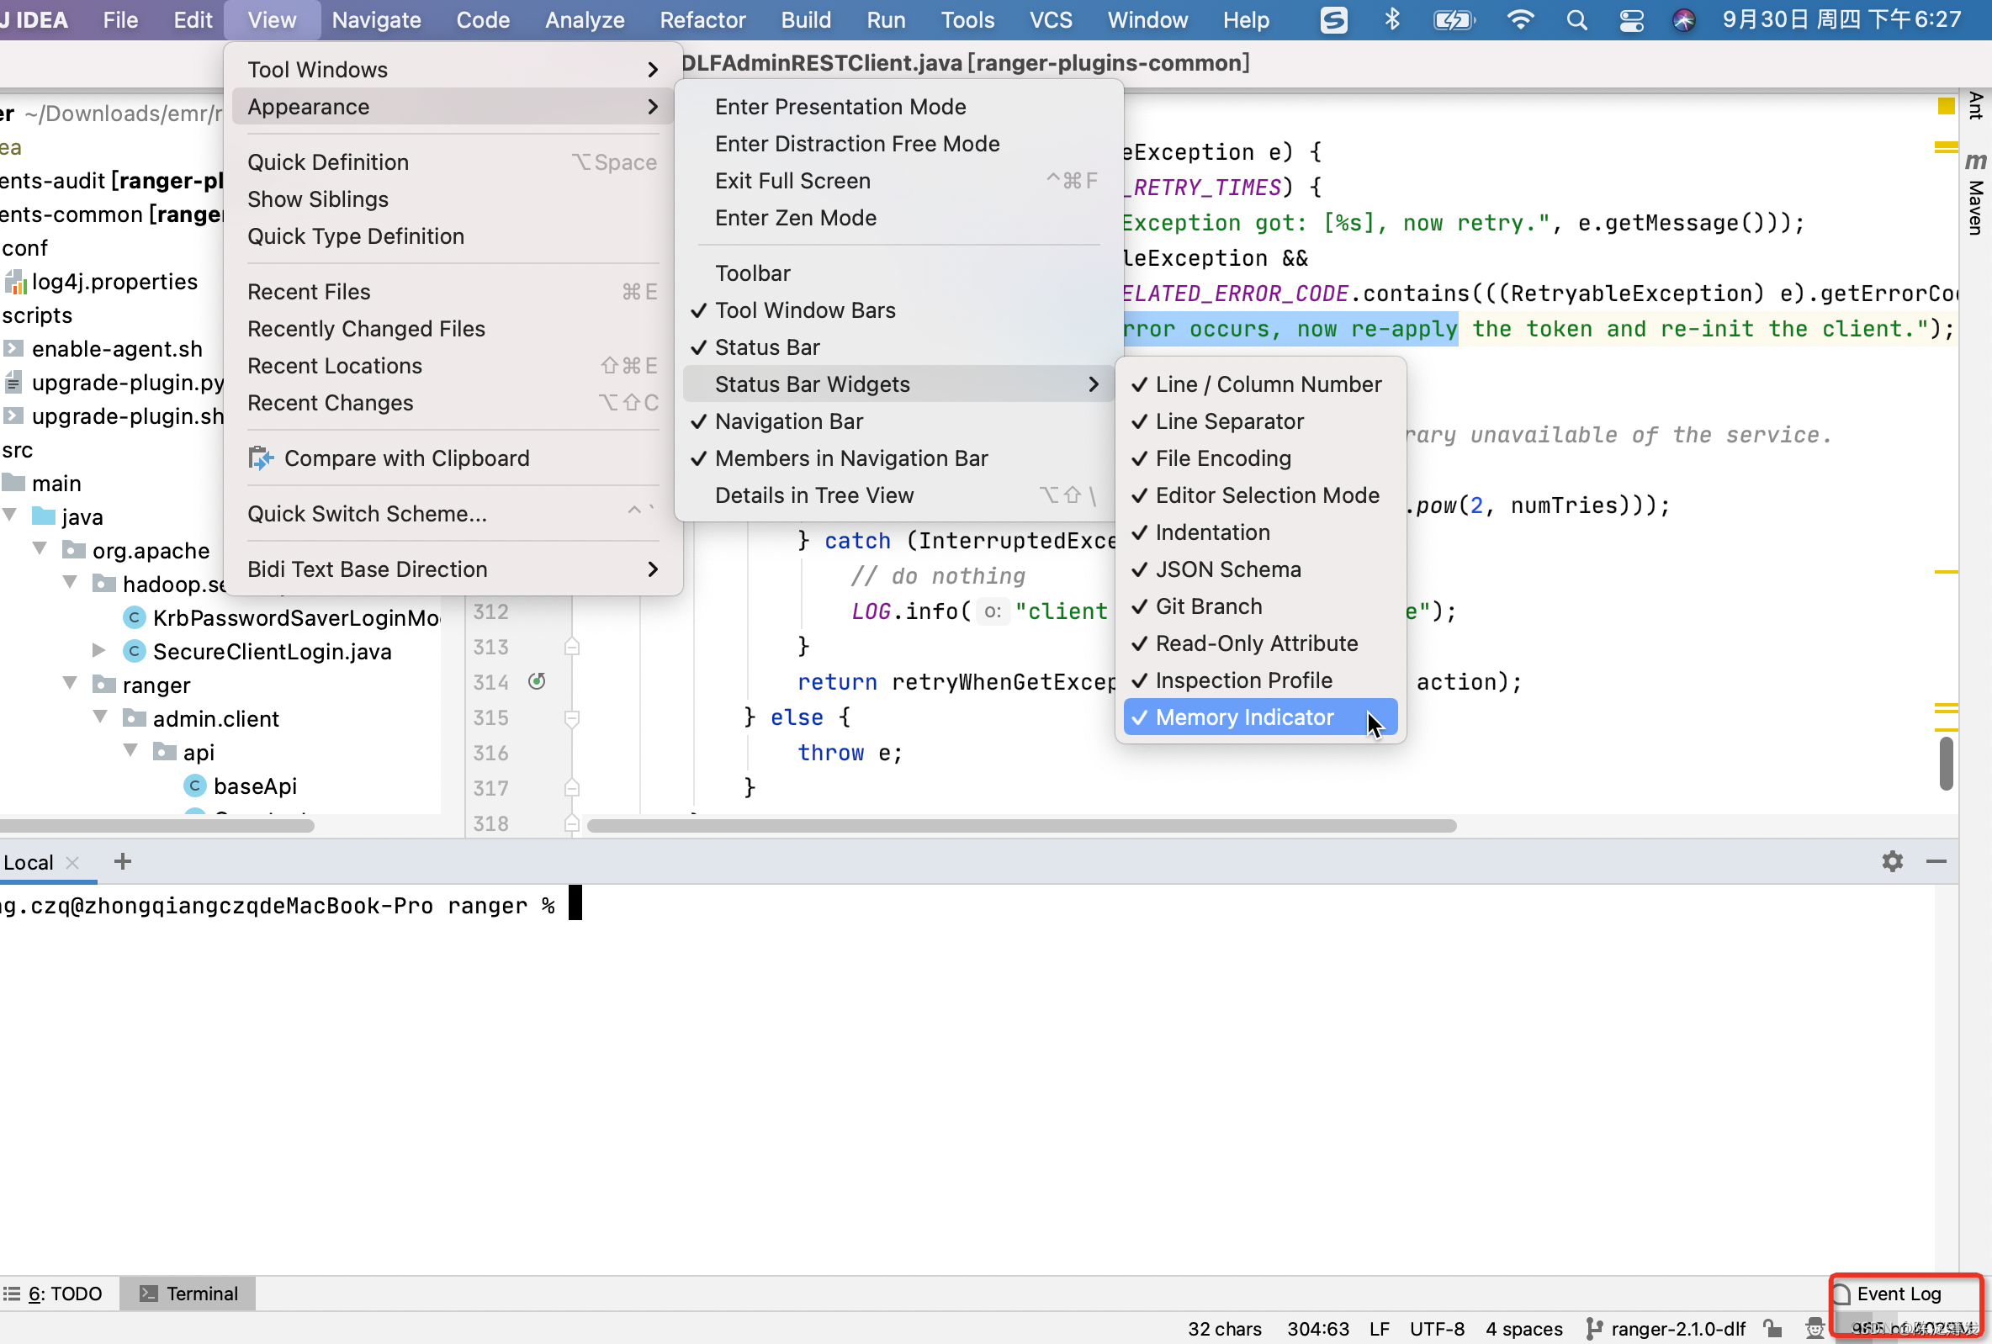The width and height of the screenshot is (1992, 1344).
Task: Hide the terminal panel with minimize icon
Action: tap(1936, 861)
